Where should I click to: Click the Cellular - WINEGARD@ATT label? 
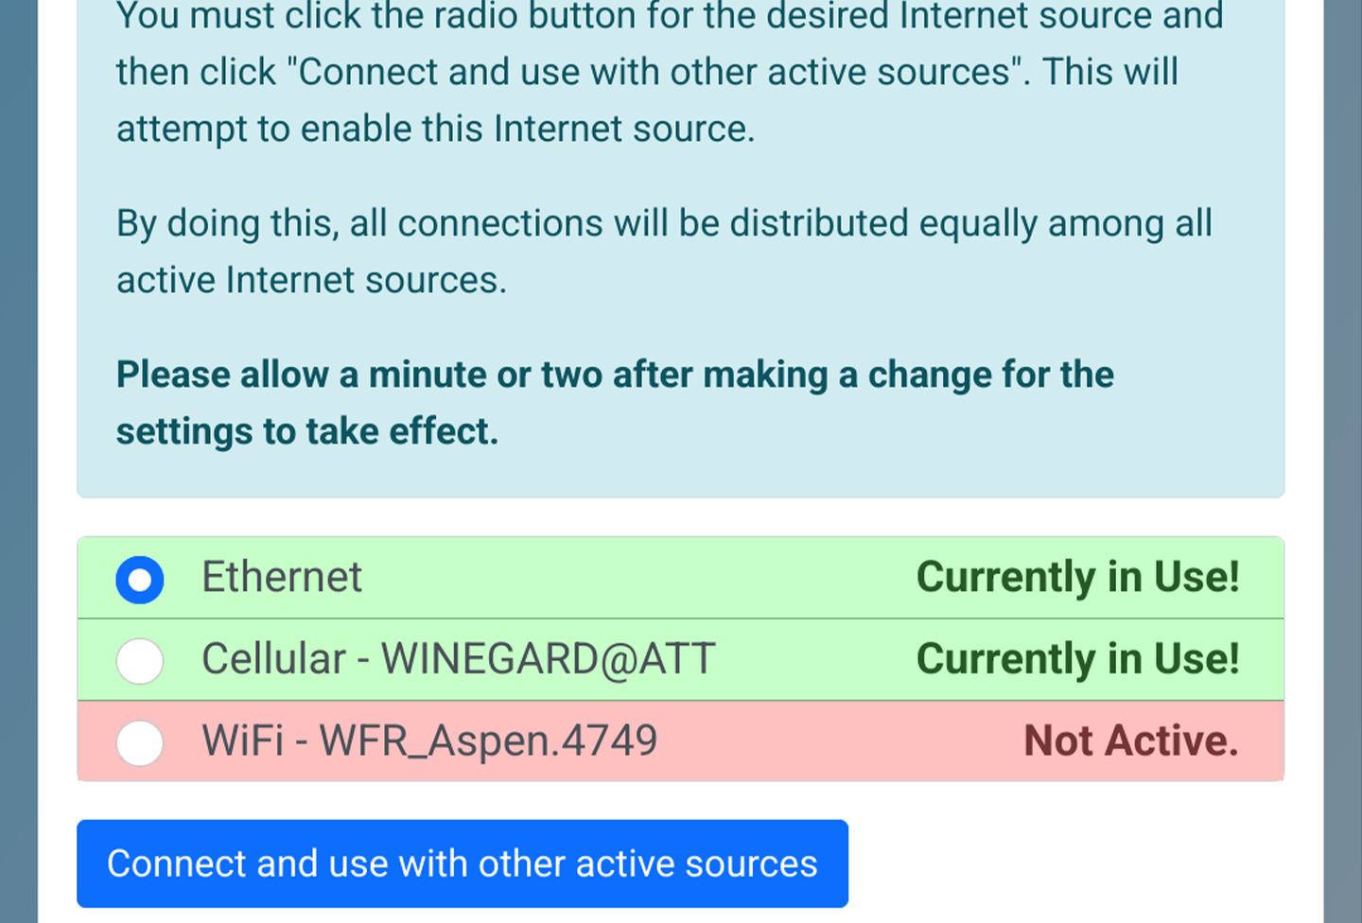tap(458, 659)
